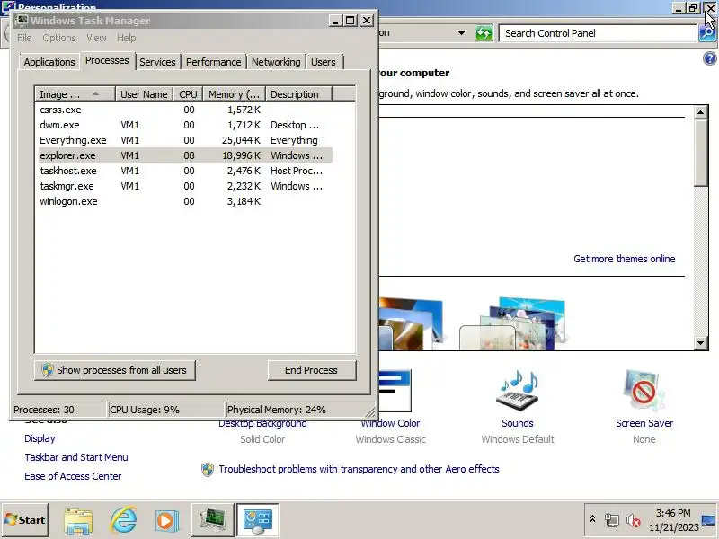Click the Sounds icon in Personalization

pyautogui.click(x=518, y=391)
